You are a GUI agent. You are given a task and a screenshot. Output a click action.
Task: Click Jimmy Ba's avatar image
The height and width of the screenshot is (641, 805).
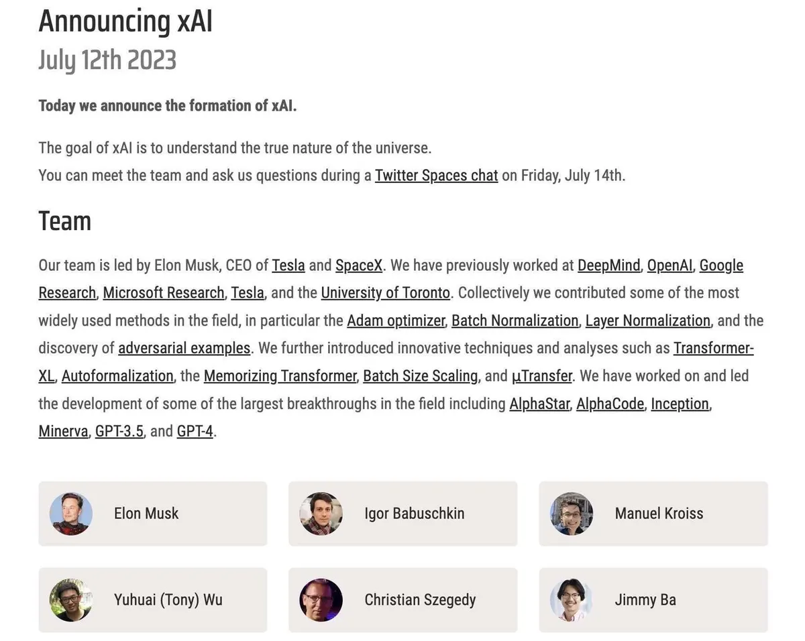coord(572,600)
